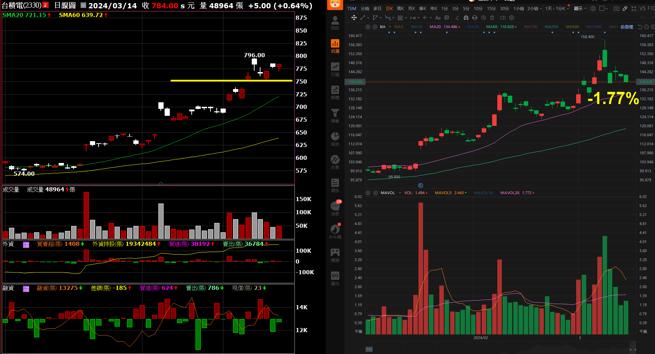
Task: Select the crosshair move cursor tool
Action: tap(354, 18)
